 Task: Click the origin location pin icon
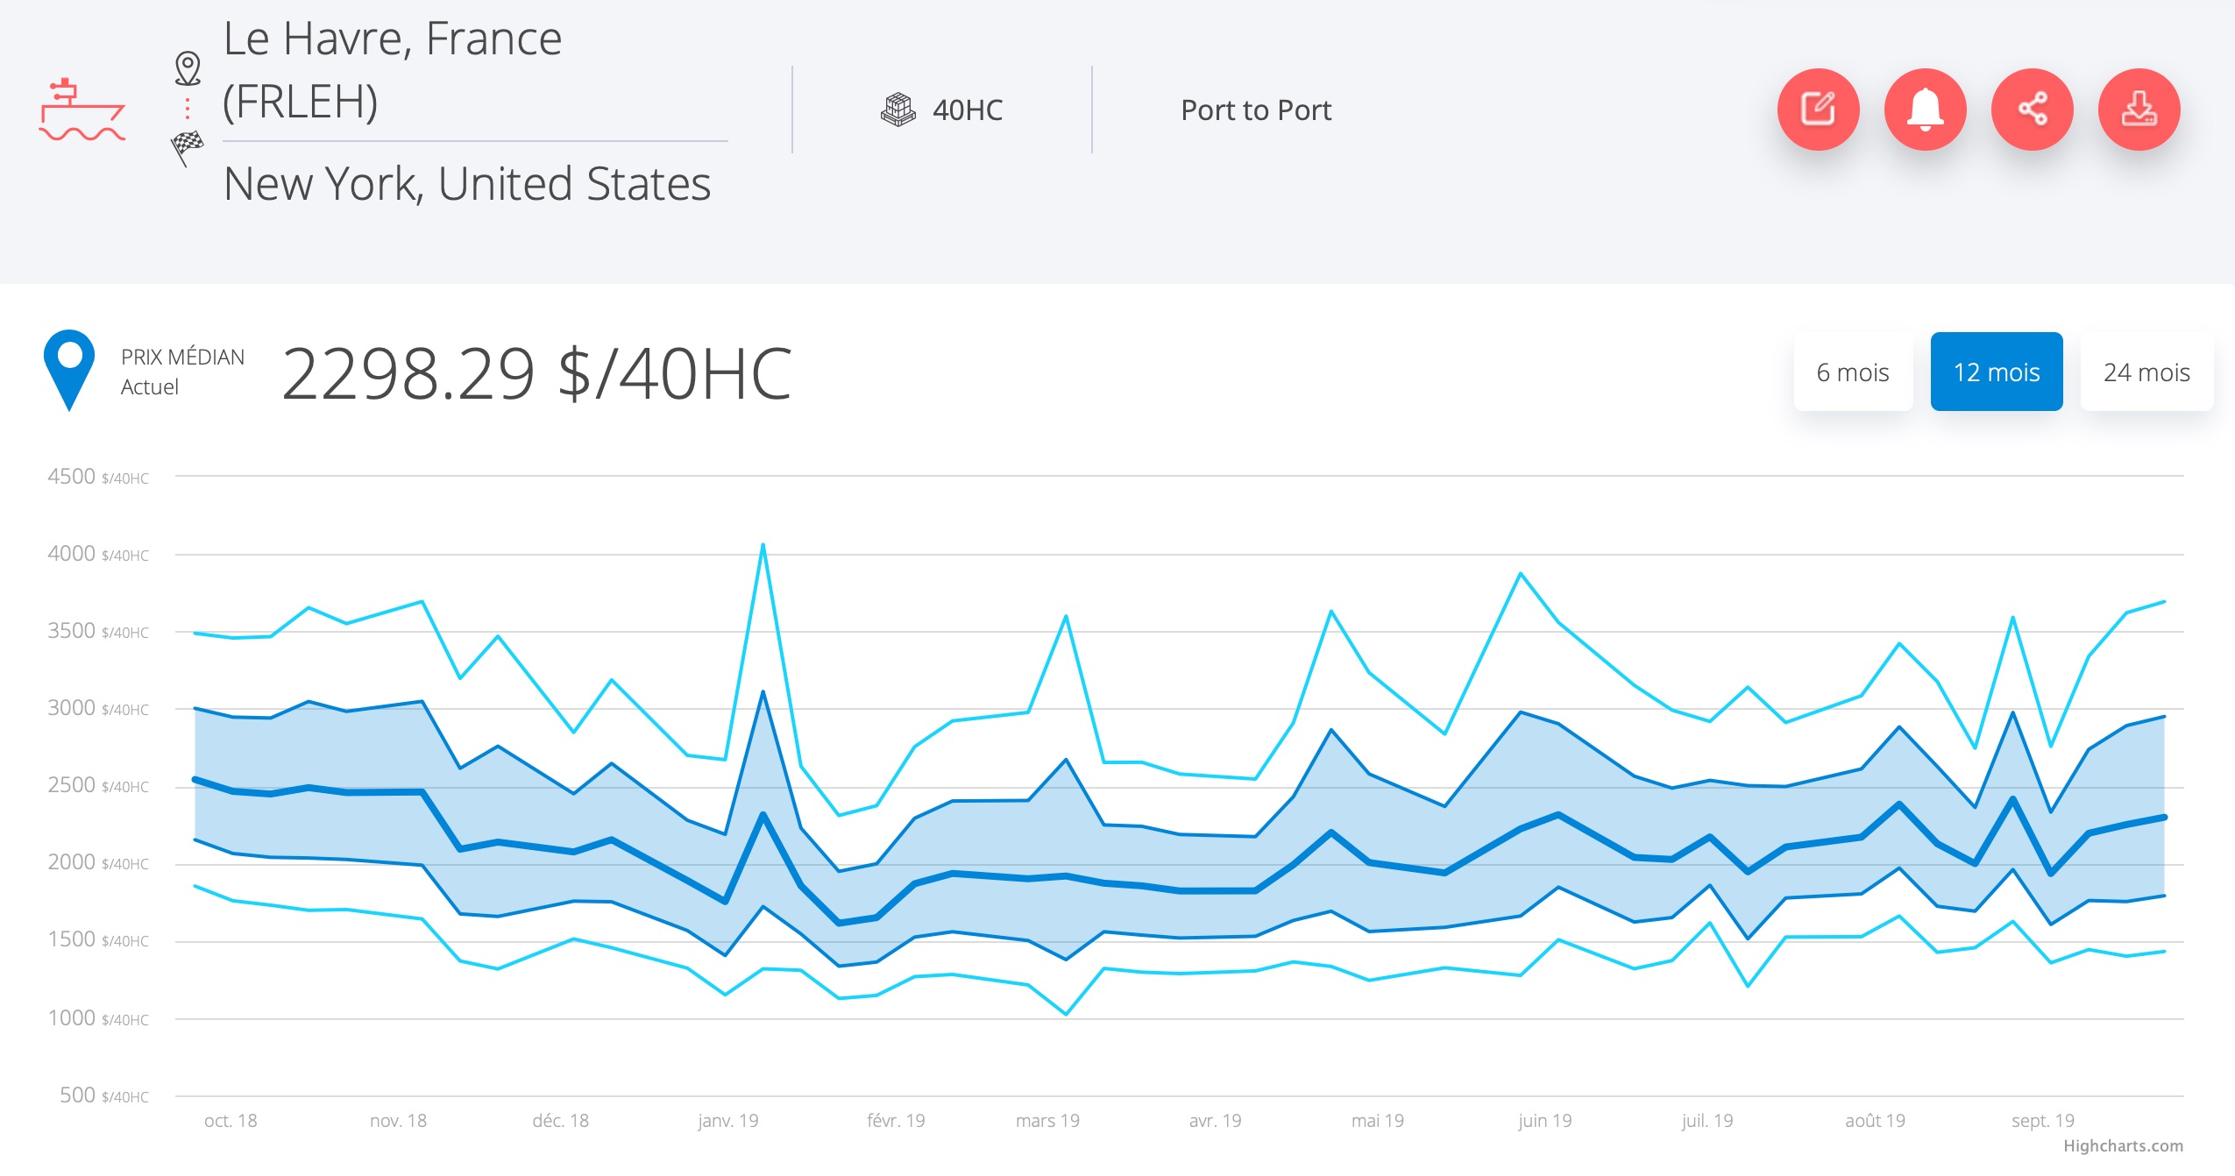188,68
